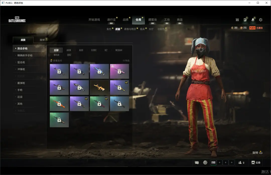Open the 公会 guild icon

click(253, 162)
